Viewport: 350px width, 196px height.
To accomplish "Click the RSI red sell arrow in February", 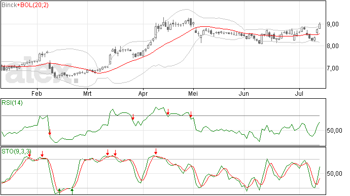I will coord(50,132).
